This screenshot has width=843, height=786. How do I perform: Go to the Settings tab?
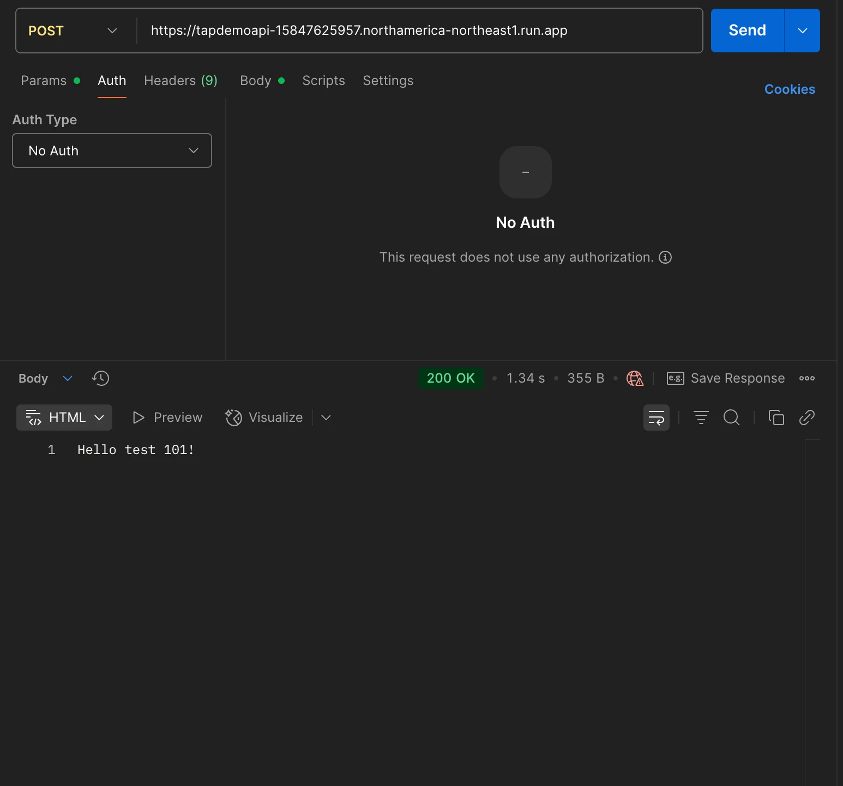388,81
